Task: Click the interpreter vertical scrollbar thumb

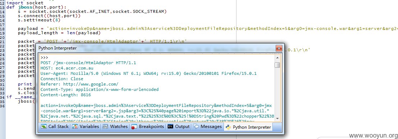Action: [x=277, y=65]
